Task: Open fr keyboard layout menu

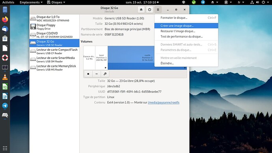Action: click(241, 2)
